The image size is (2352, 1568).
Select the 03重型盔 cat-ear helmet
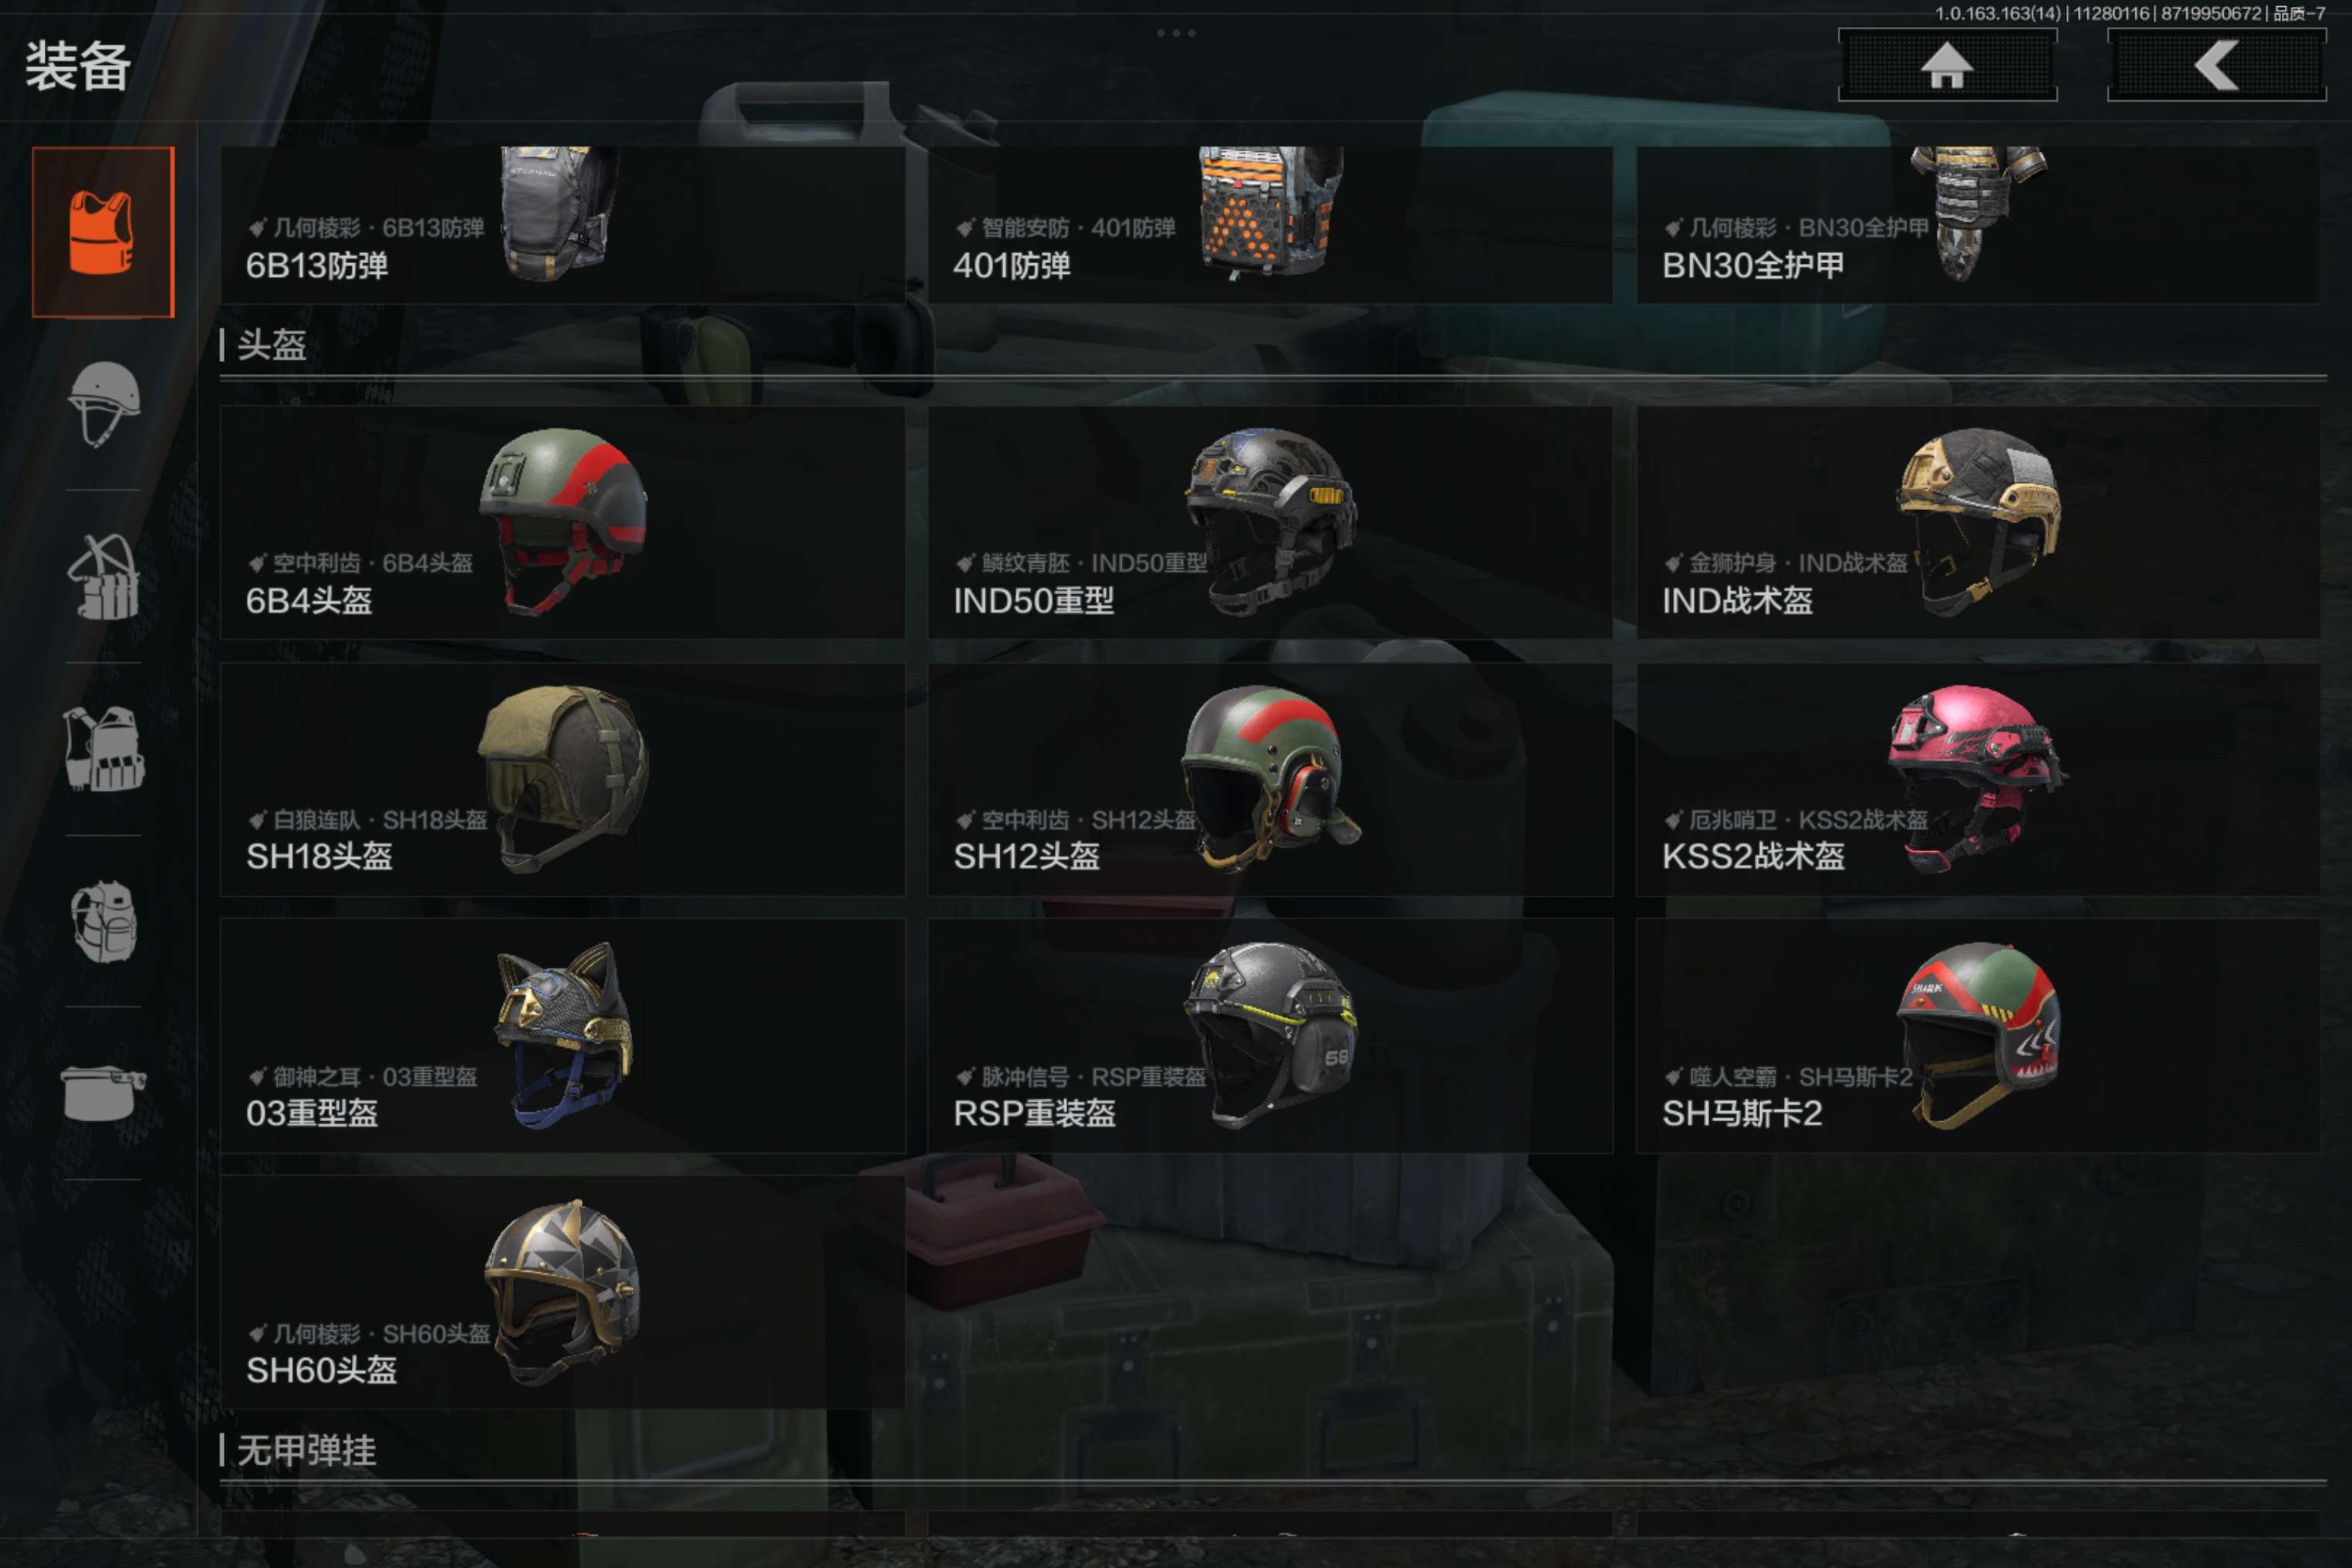click(563, 1036)
